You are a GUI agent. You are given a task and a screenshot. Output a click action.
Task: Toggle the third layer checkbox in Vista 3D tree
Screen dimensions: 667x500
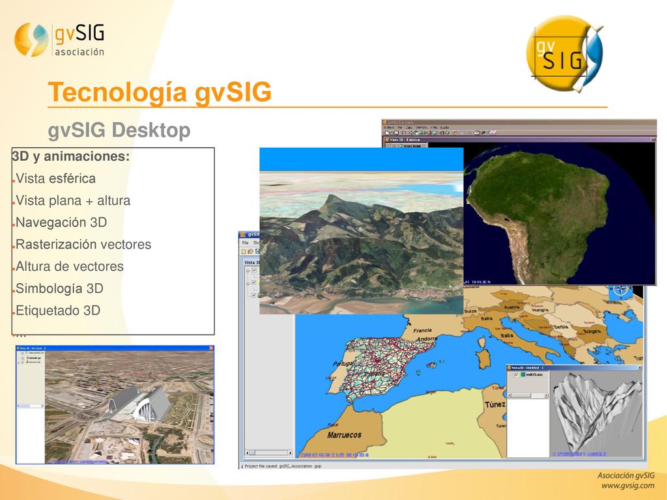pos(253,295)
